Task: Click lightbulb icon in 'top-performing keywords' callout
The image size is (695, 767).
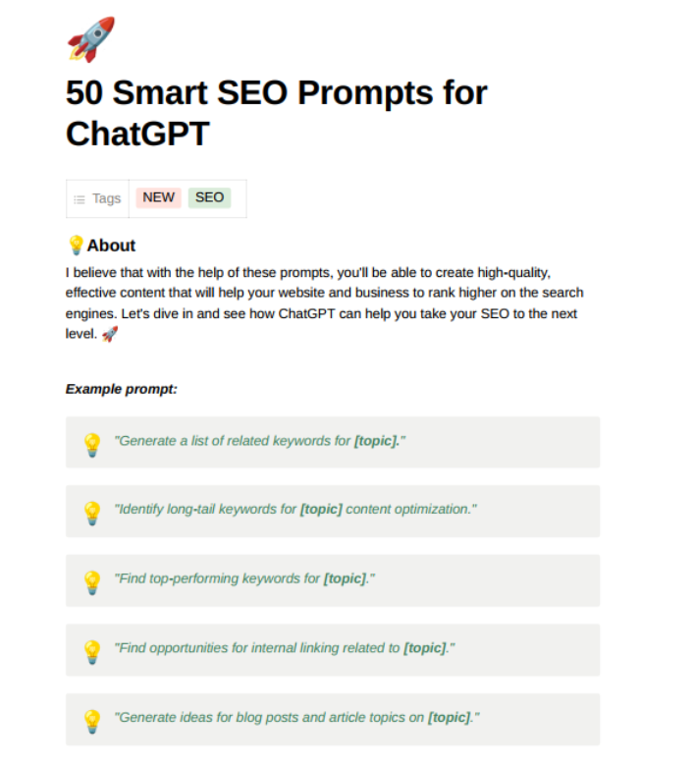Action: click(x=92, y=582)
